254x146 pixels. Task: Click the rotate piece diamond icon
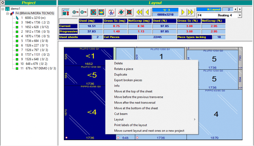(121, 12)
